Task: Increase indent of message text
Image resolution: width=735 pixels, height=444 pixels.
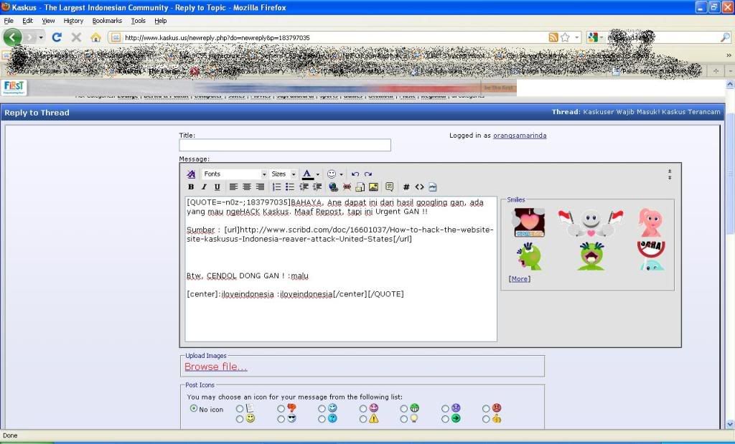Action: click(317, 187)
